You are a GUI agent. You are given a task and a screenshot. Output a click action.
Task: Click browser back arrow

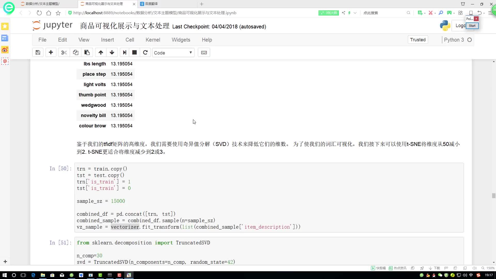[21, 13]
